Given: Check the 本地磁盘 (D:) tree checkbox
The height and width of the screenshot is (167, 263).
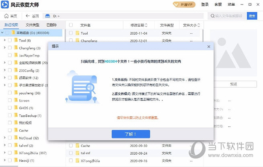Looking at the screenshot, I should [x=7, y=33].
